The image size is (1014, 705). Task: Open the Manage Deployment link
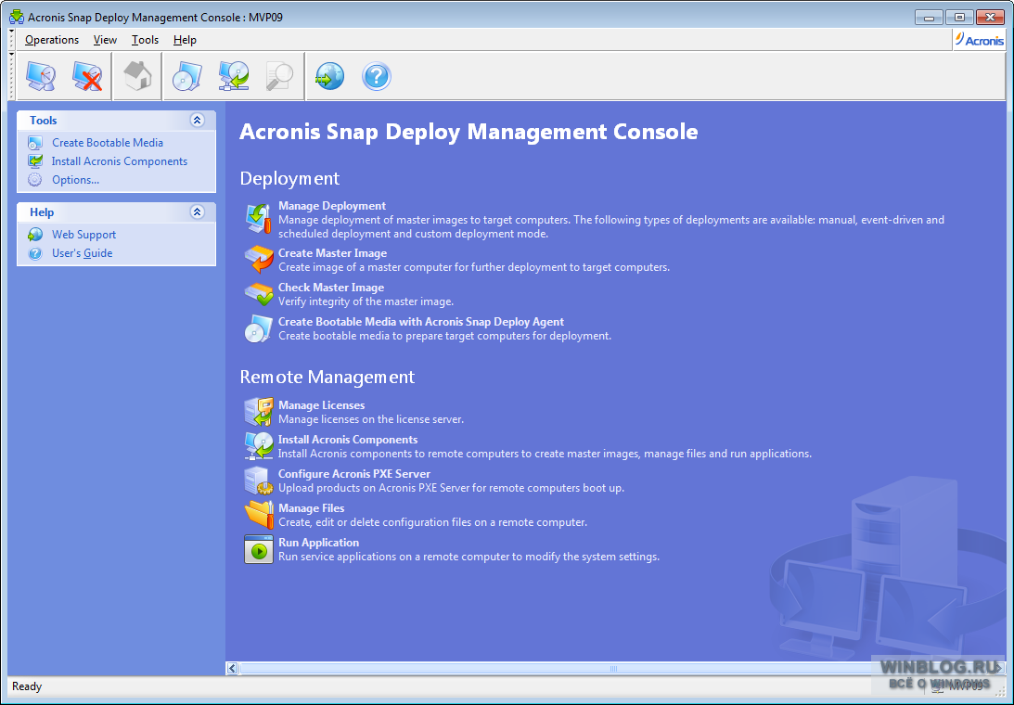[x=332, y=206]
